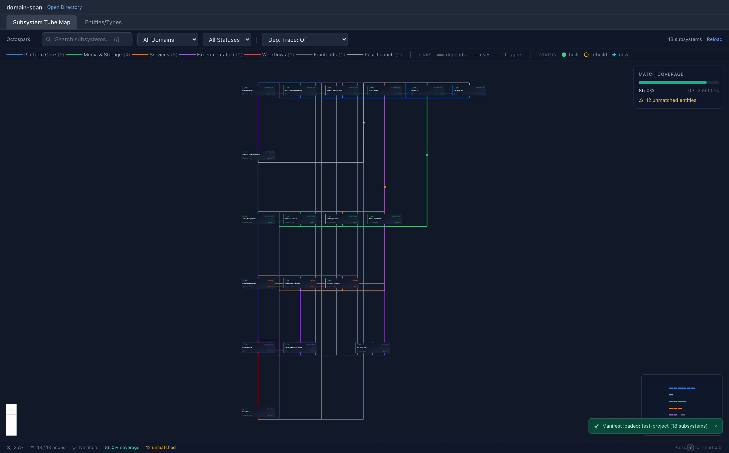729x453 pixels.
Task: Select the Contextual Prompt Bandit node
Action: (x=300, y=348)
